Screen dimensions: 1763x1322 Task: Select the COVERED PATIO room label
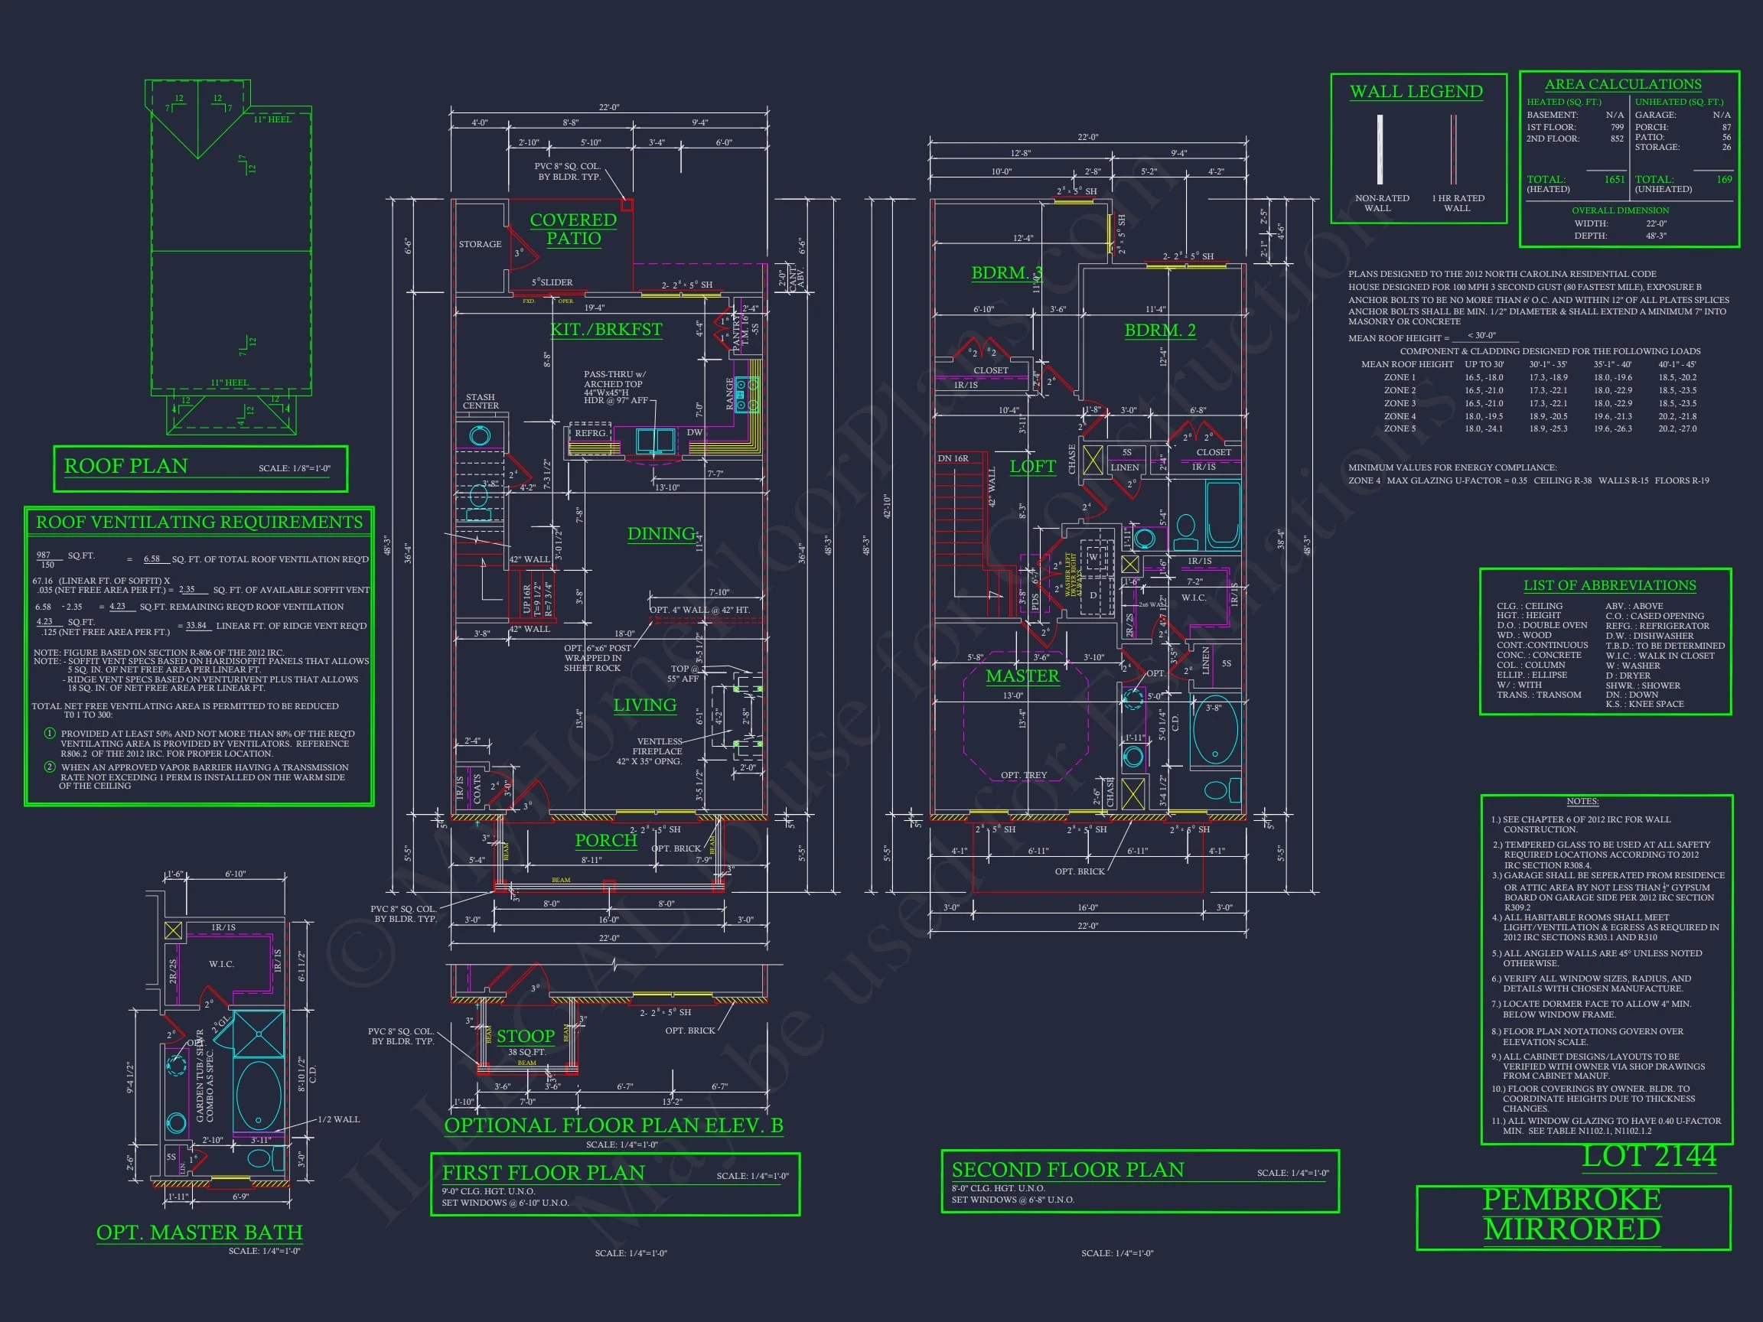pos(573,229)
